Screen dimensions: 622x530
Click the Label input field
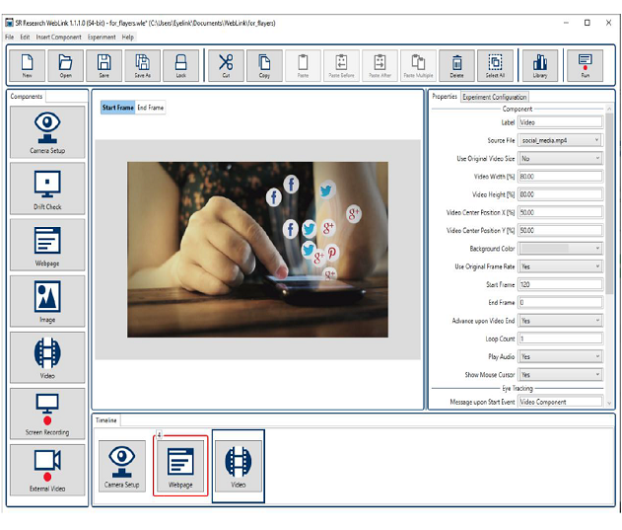pos(561,122)
